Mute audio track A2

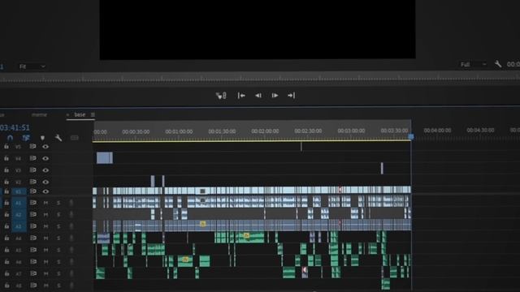[45, 214]
